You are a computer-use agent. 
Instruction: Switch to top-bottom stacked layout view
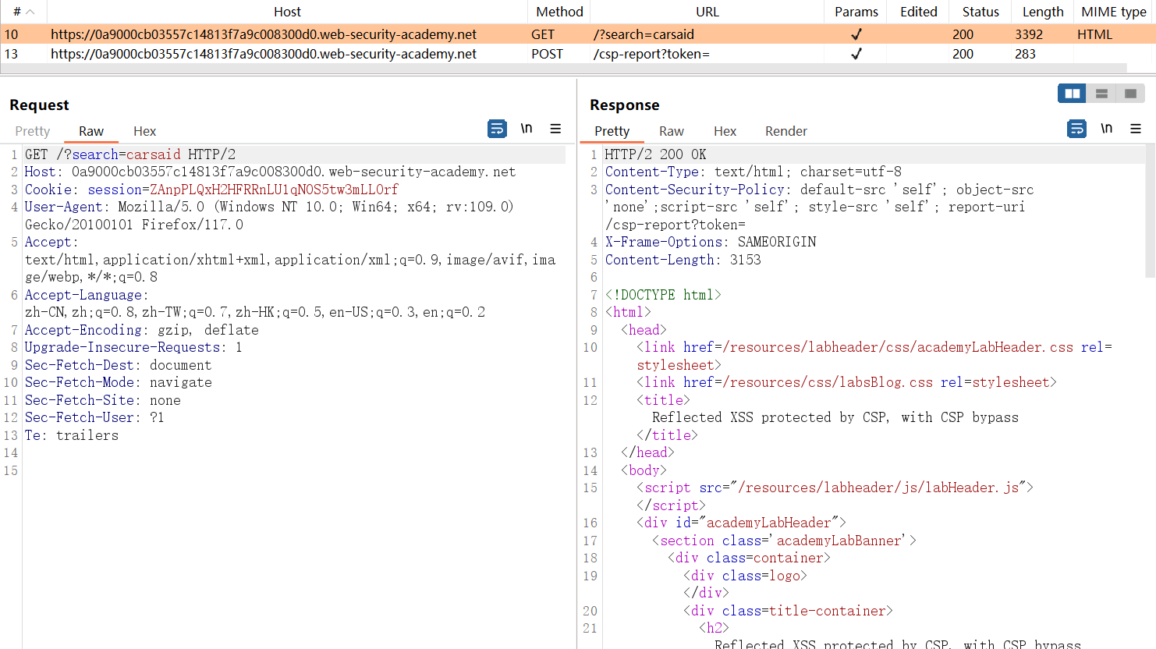[x=1101, y=94]
